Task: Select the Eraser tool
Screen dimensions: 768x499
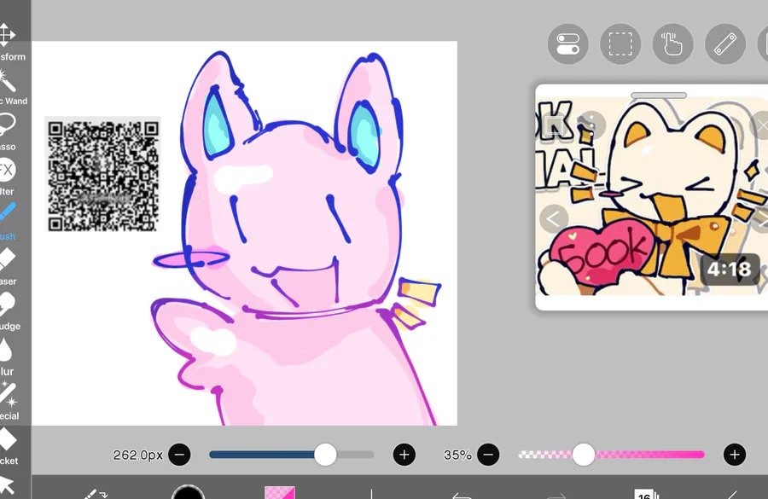Action: [8, 266]
